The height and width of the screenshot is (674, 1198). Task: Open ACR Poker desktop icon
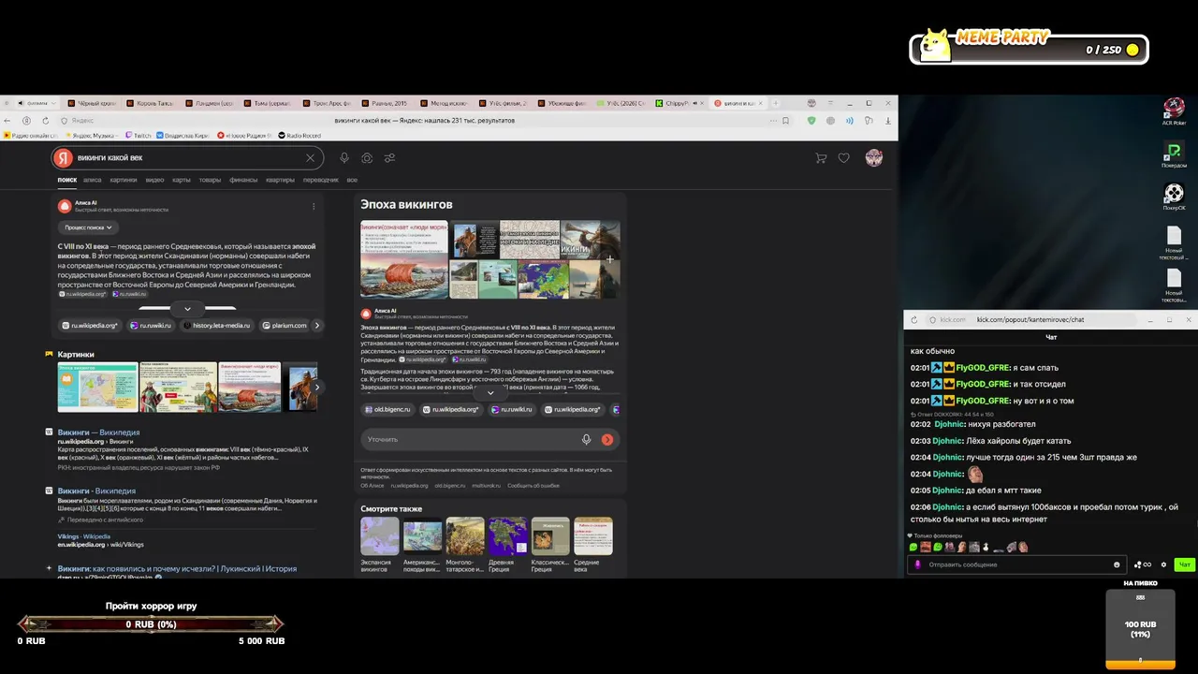click(1174, 111)
